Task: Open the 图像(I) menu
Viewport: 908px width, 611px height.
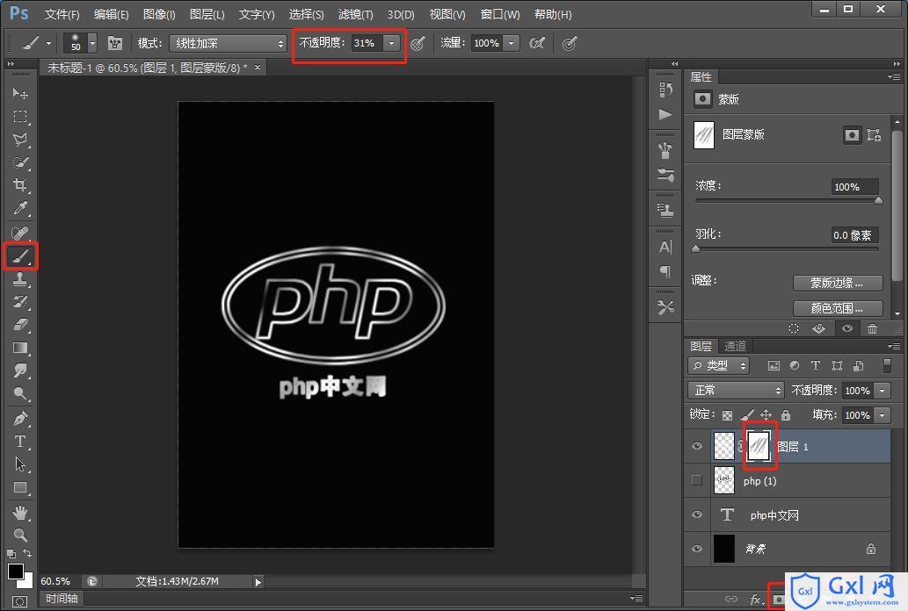Action: tap(159, 14)
